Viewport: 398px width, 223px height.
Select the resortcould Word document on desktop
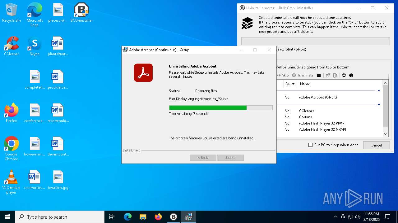[58, 113]
